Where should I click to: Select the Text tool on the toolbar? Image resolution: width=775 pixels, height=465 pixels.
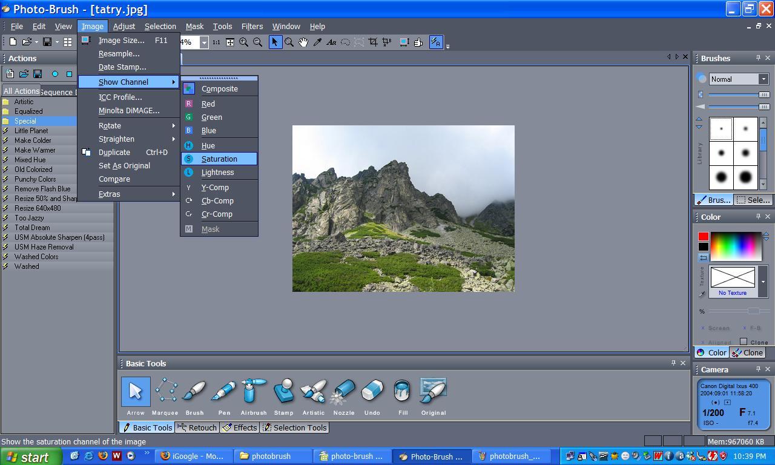(x=331, y=42)
